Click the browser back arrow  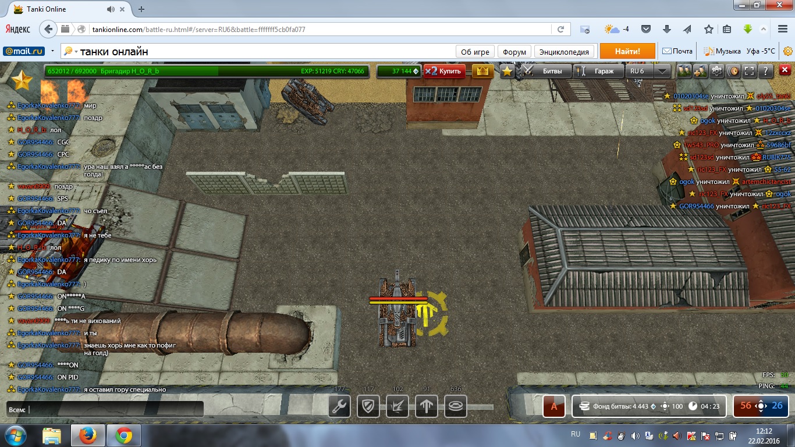49,29
